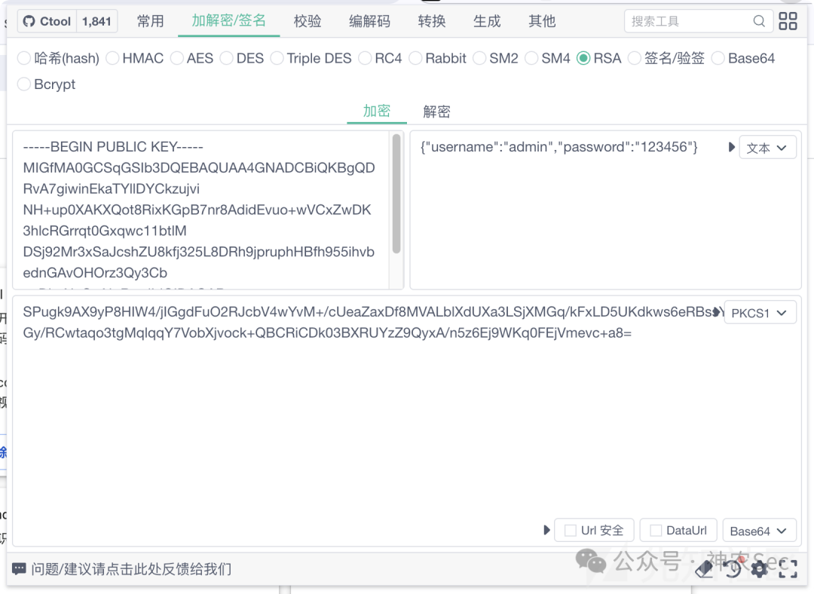Switch to the 解密 tab
This screenshot has width=814, height=594.
pos(437,111)
